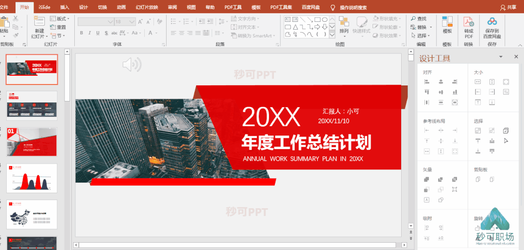The width and height of the screenshot is (524, 250).
Task: Click the align bottom icon in 对齐 section
Action: click(x=455, y=92)
